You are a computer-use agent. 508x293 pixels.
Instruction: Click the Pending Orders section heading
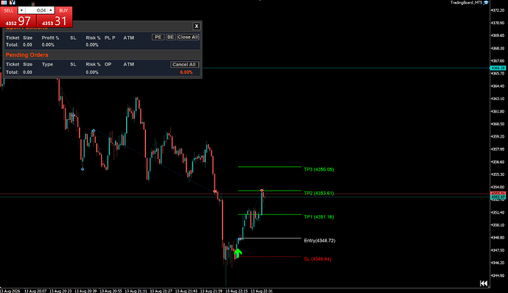[x=27, y=55]
